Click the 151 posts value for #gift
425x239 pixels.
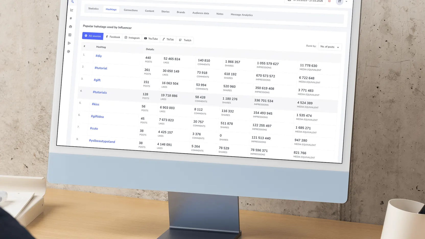(x=146, y=82)
